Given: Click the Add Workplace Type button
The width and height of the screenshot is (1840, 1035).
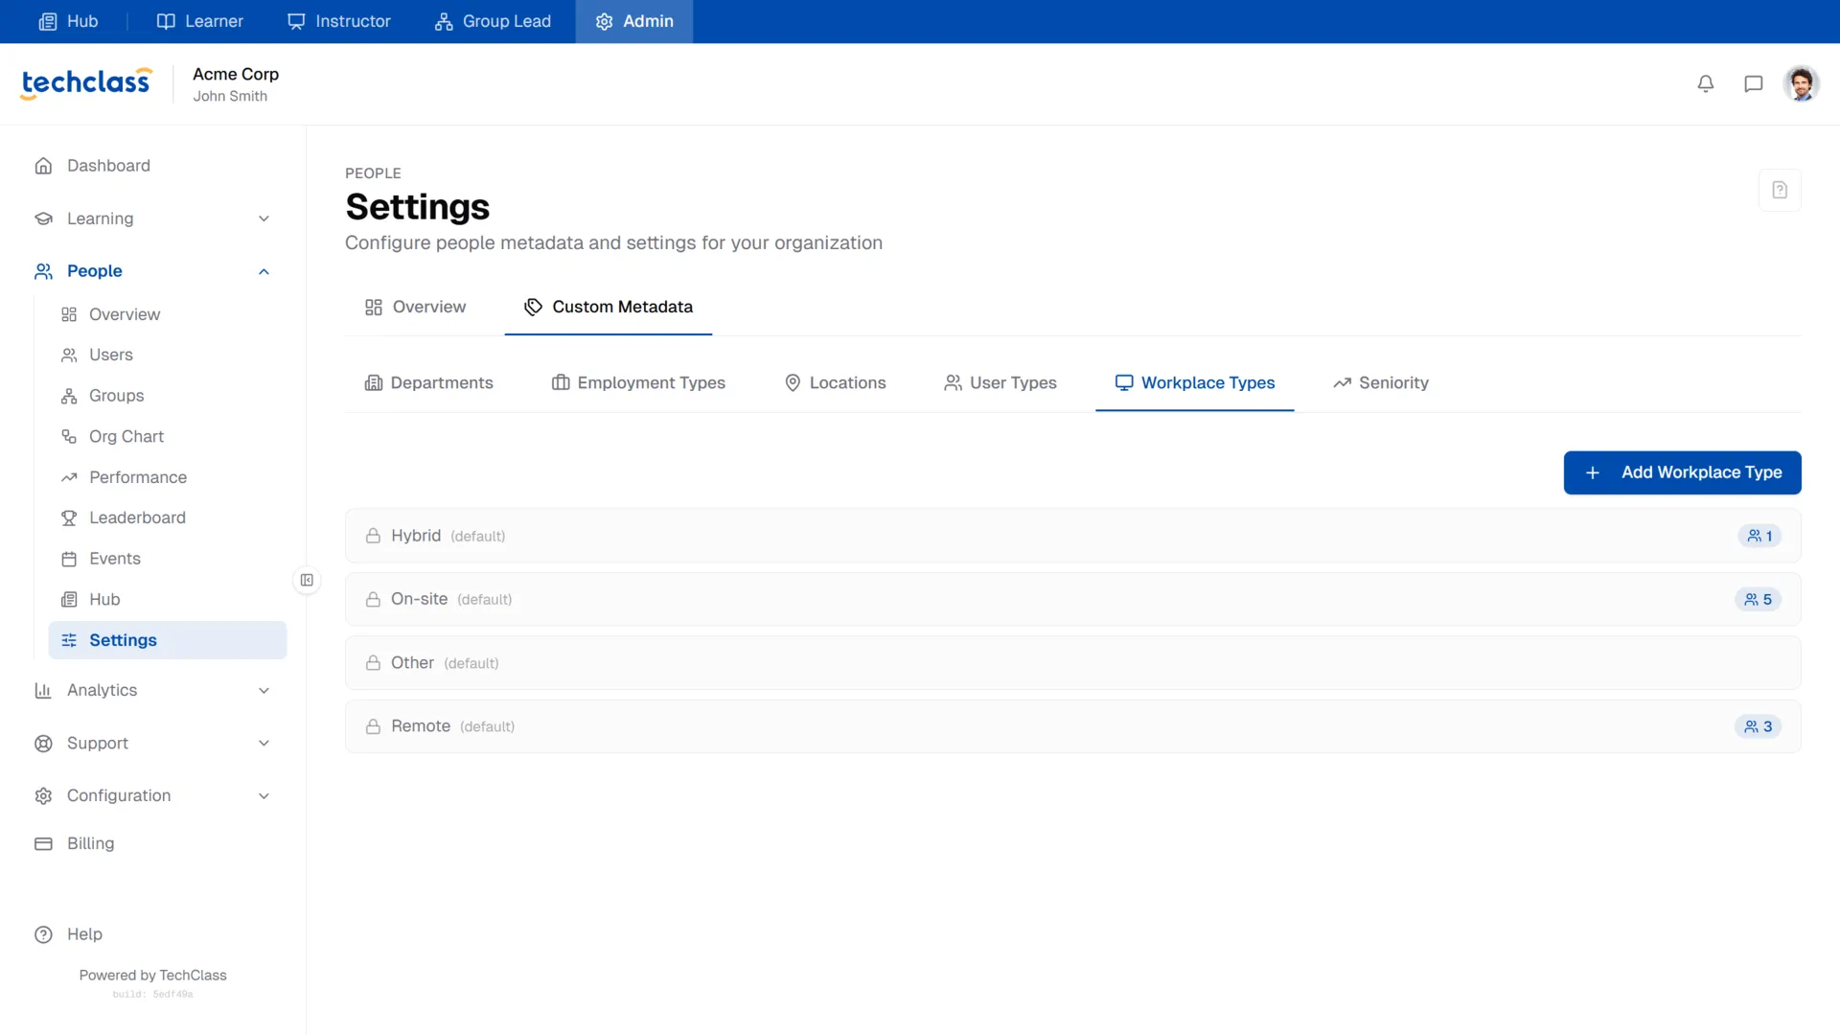Looking at the screenshot, I should coord(1682,472).
